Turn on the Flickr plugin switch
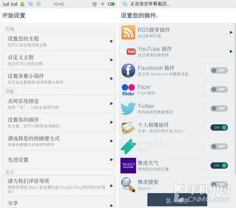 tap(219, 89)
